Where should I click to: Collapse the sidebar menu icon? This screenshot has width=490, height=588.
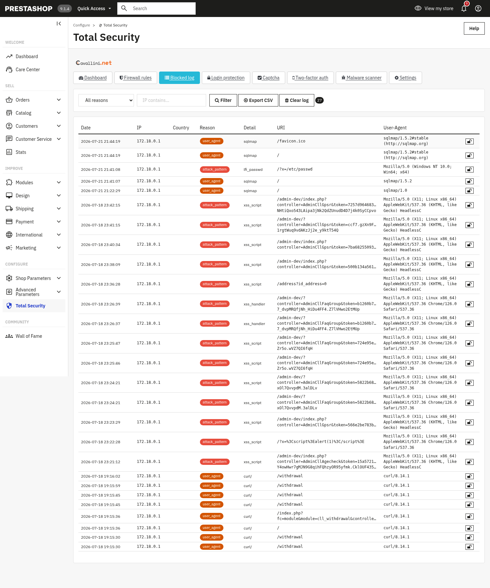[x=59, y=24]
